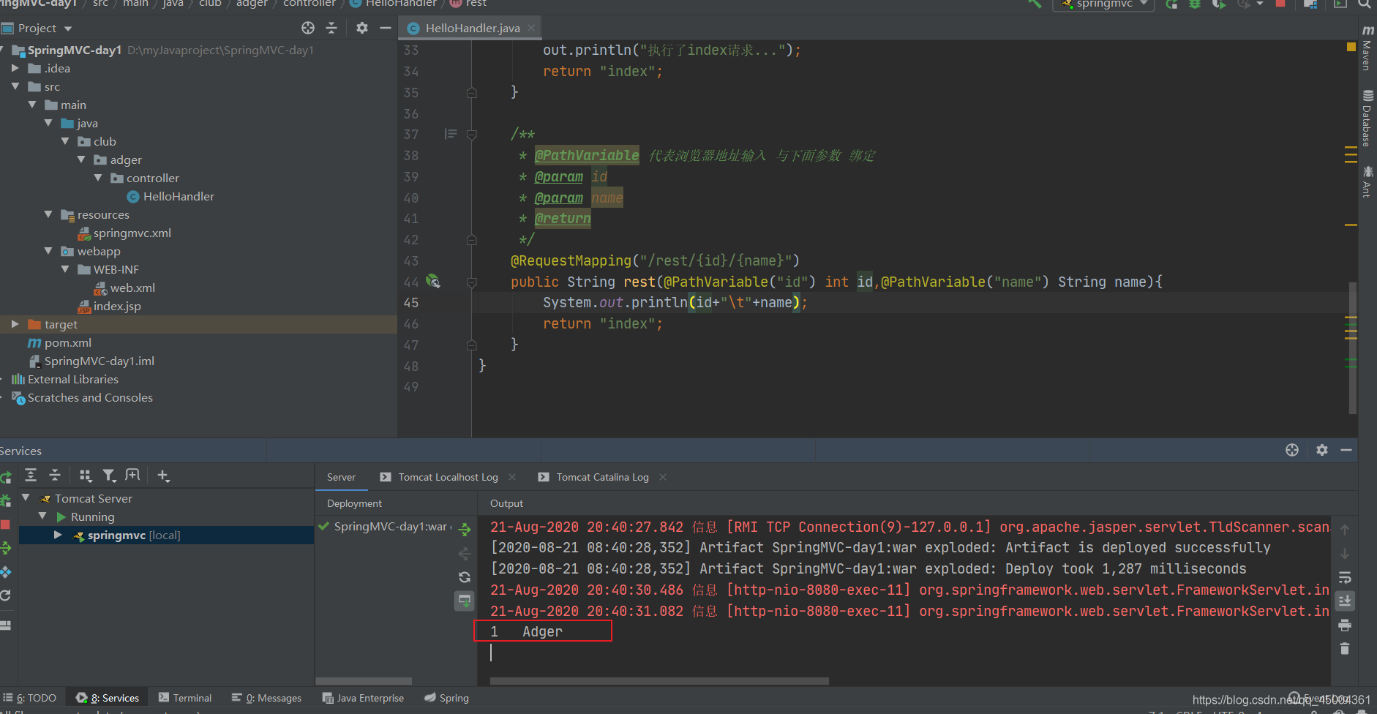Expand all in Services toolbar
This screenshot has height=714, width=1377.
31,476
